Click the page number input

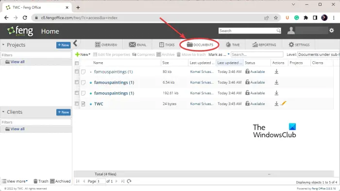click(101, 181)
